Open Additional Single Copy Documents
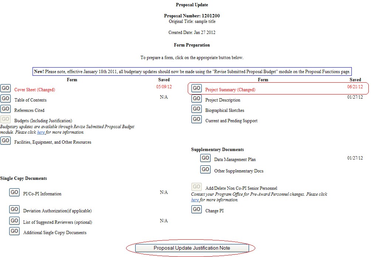This screenshot has width=371, height=257. click(x=14, y=231)
